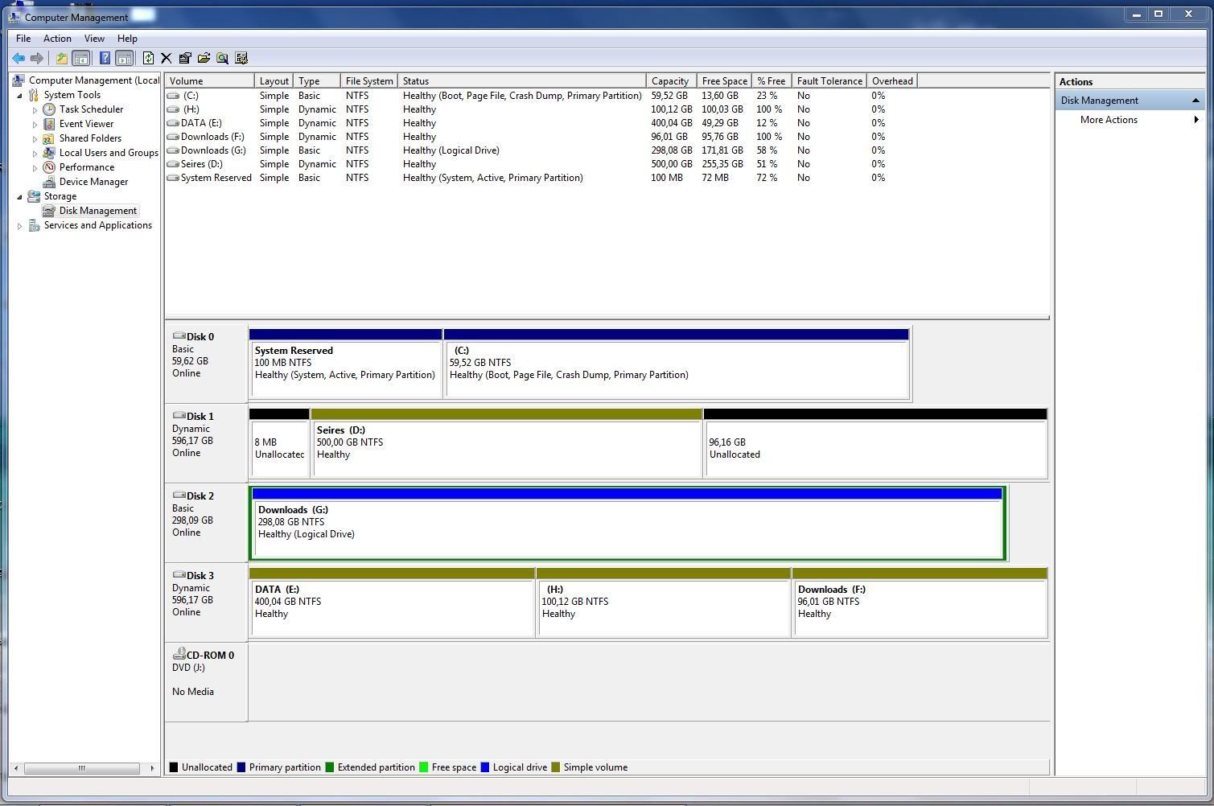Open Help with the question mark icon
The image size is (1214, 806).
(x=105, y=58)
